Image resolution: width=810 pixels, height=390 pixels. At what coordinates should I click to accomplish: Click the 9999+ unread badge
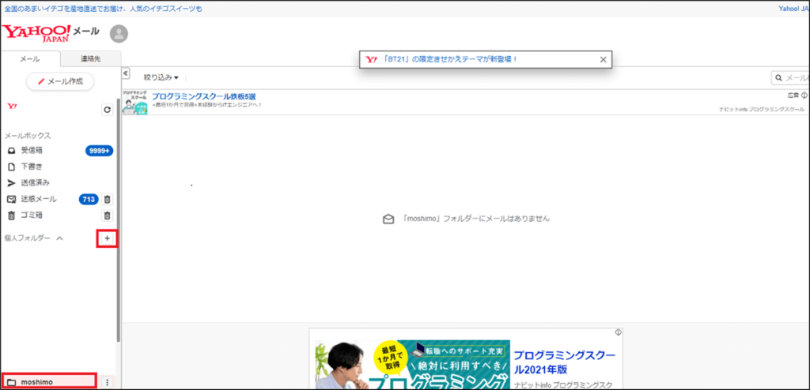pos(99,151)
